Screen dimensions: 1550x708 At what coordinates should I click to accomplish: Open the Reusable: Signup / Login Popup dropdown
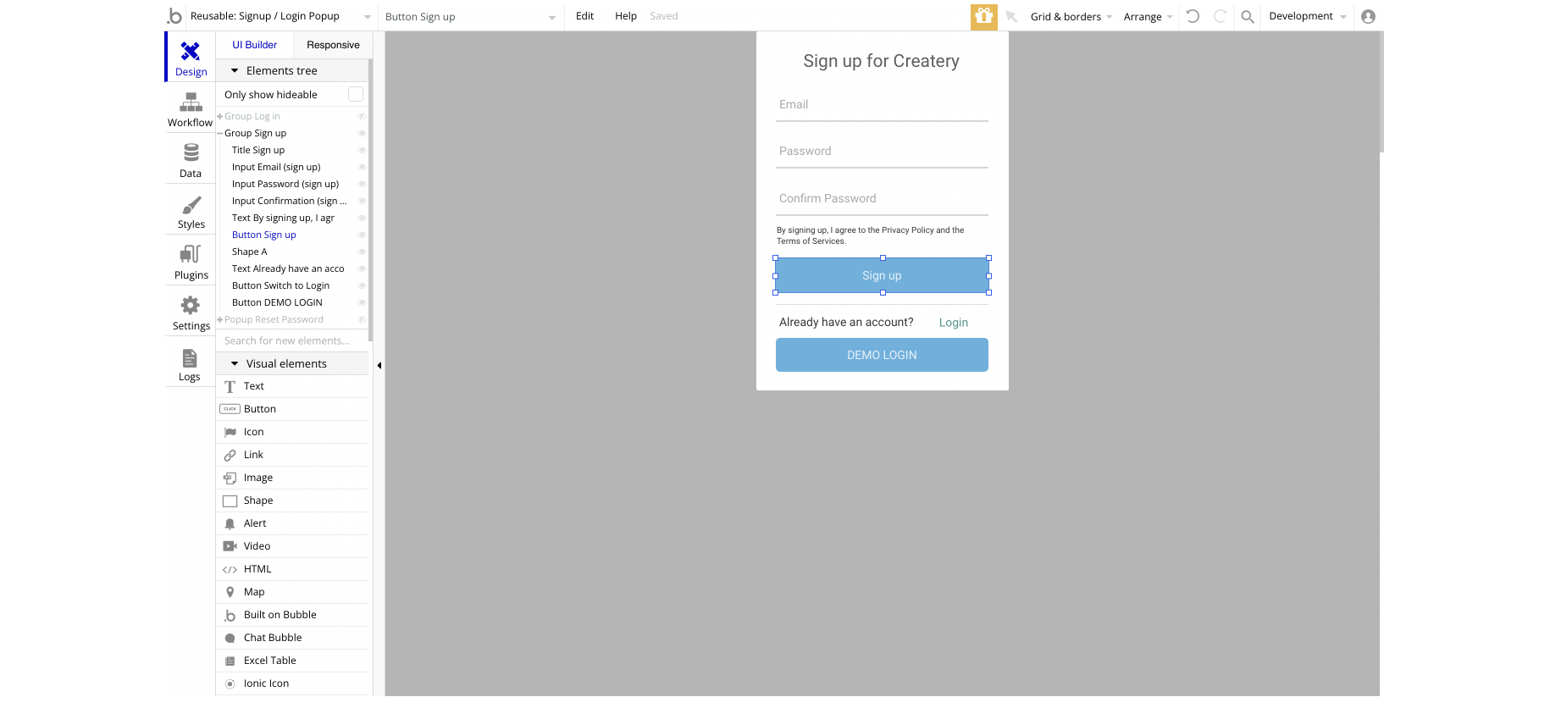(280, 16)
